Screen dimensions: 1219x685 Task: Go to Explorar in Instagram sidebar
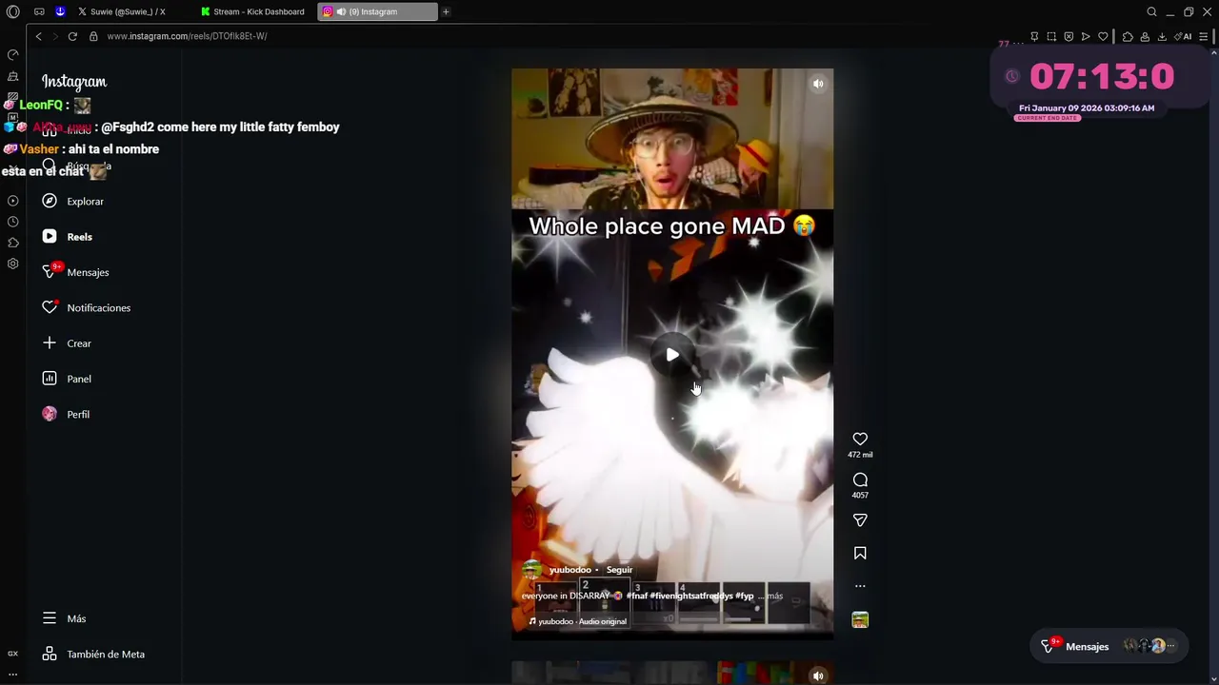tap(73, 201)
